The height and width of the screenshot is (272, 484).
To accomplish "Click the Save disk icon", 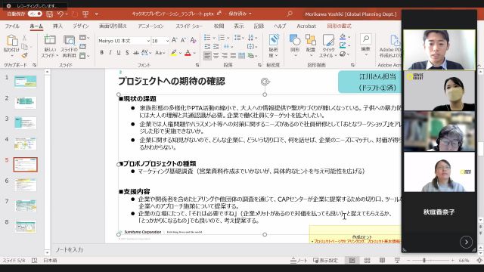I will coord(49,14).
